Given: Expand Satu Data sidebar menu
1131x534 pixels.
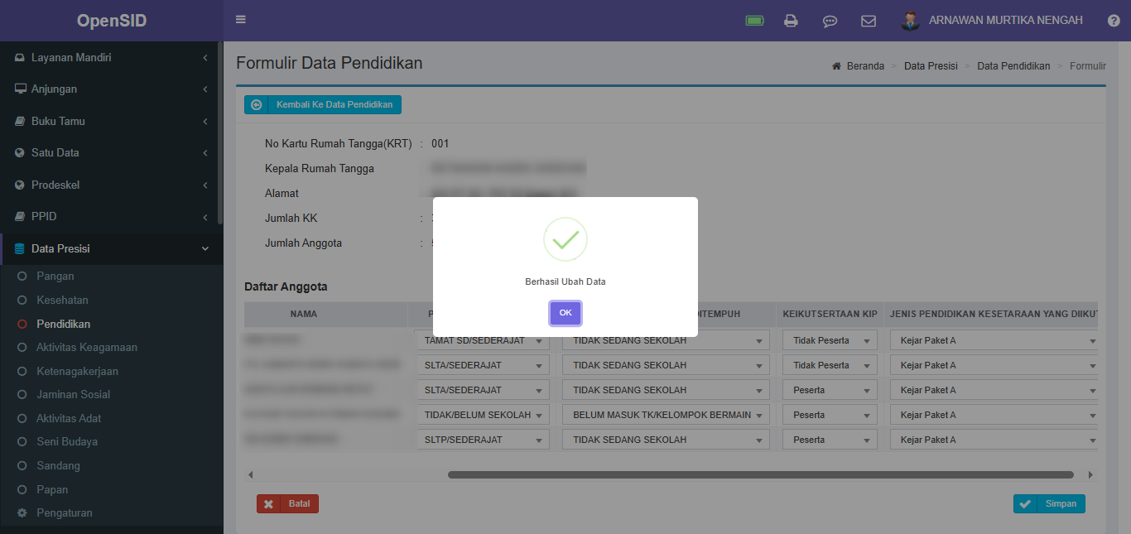Looking at the screenshot, I should [112, 153].
